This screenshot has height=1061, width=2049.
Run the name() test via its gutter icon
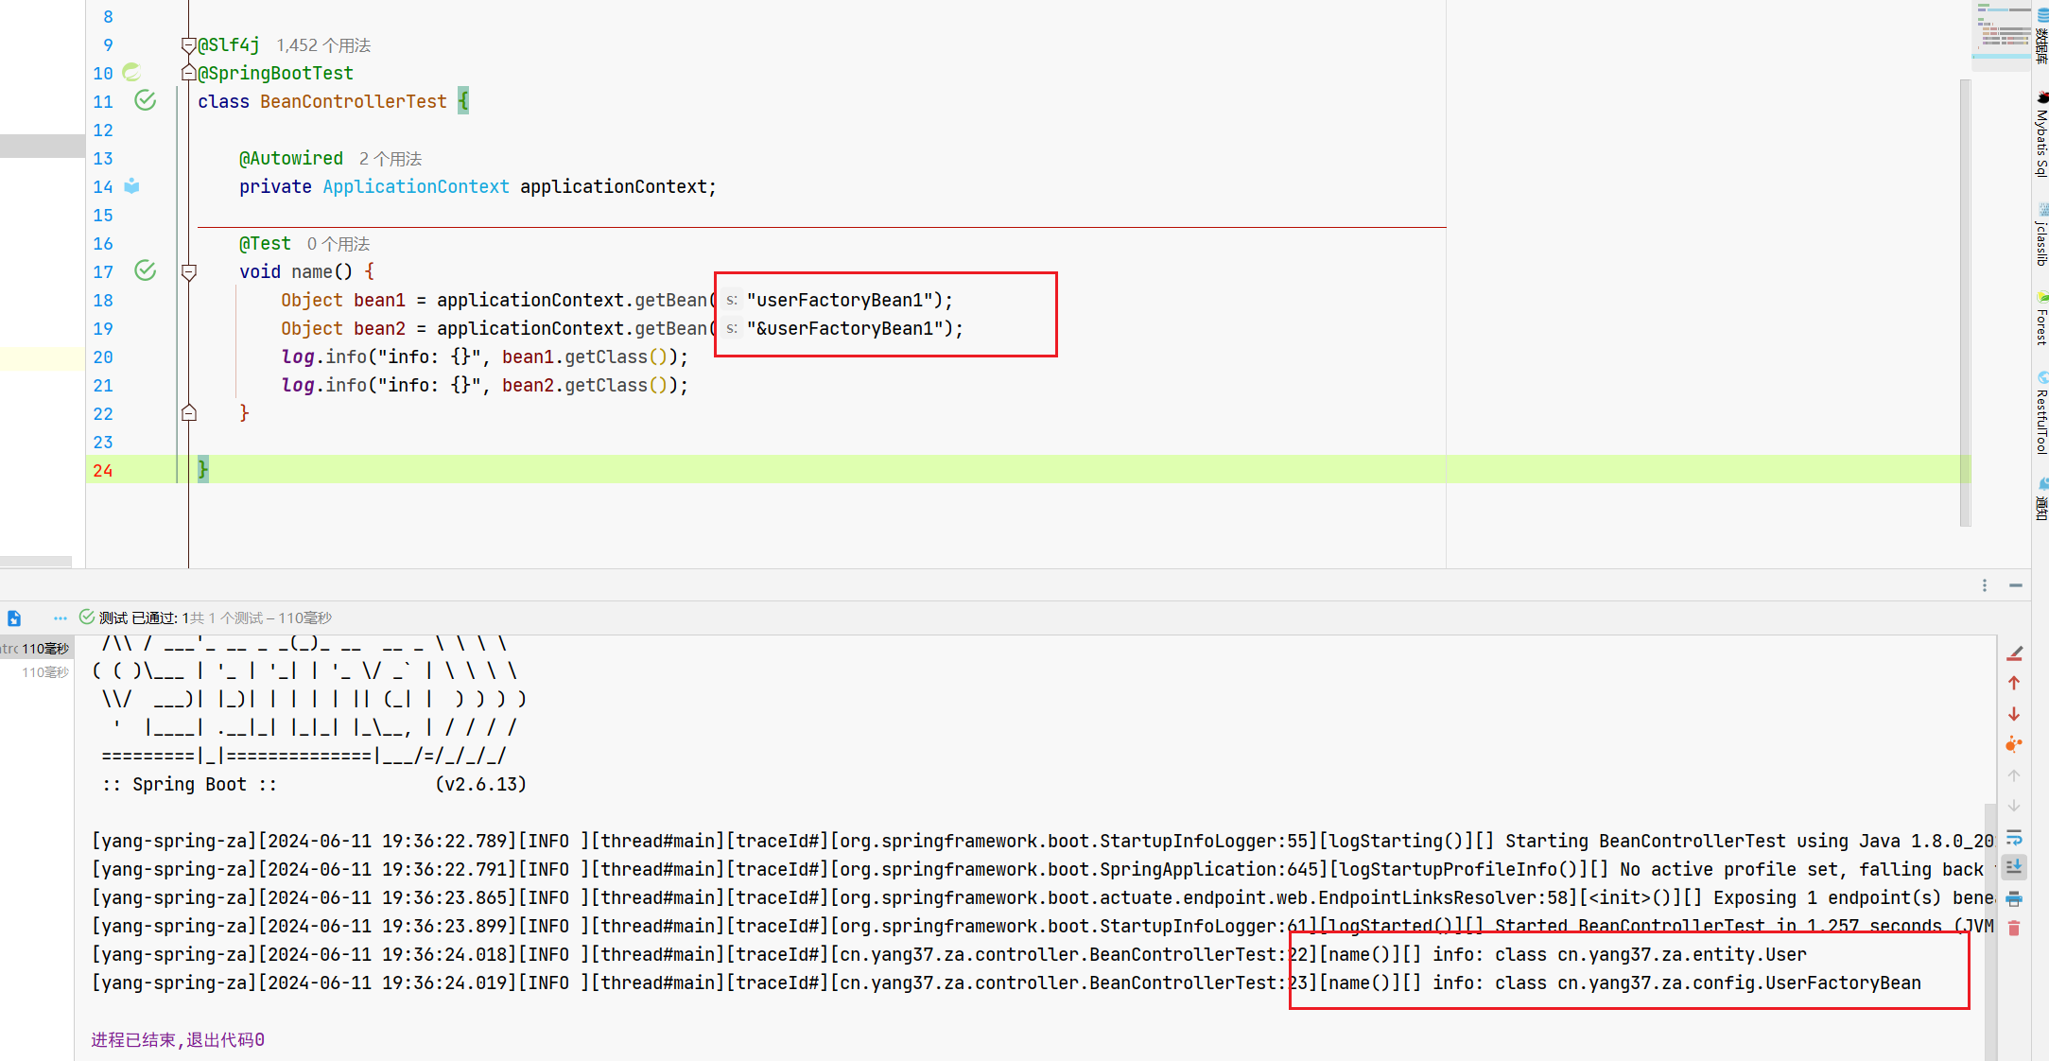(145, 270)
